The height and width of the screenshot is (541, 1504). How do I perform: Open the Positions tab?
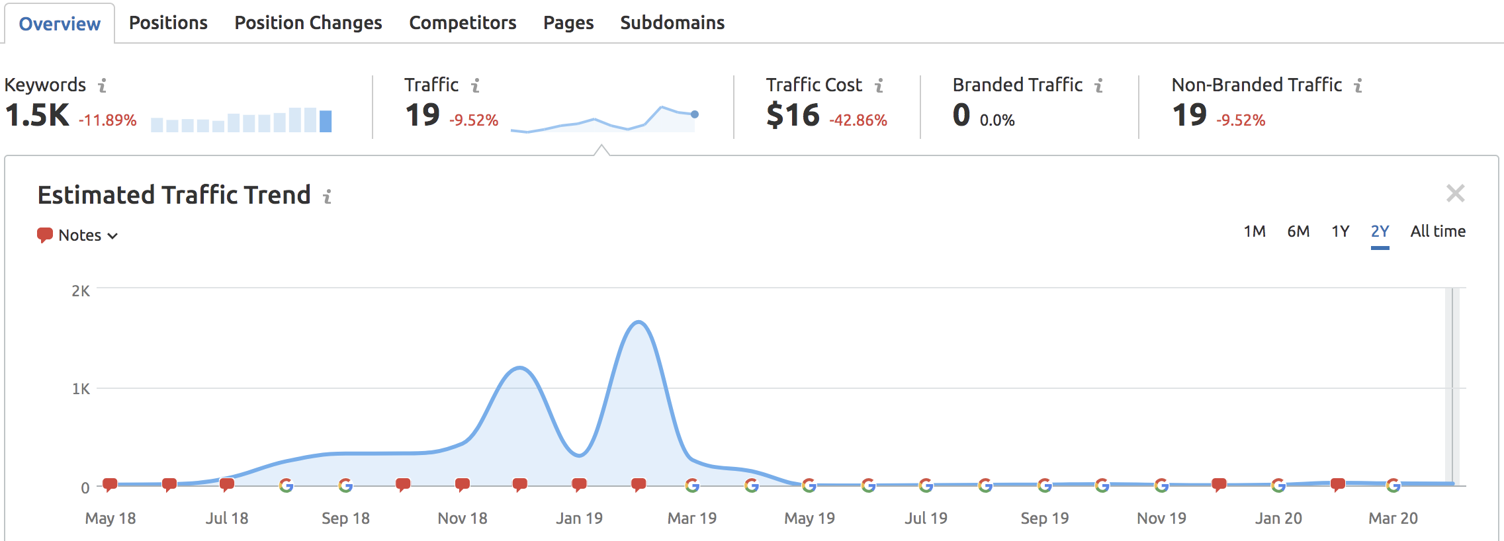(168, 23)
